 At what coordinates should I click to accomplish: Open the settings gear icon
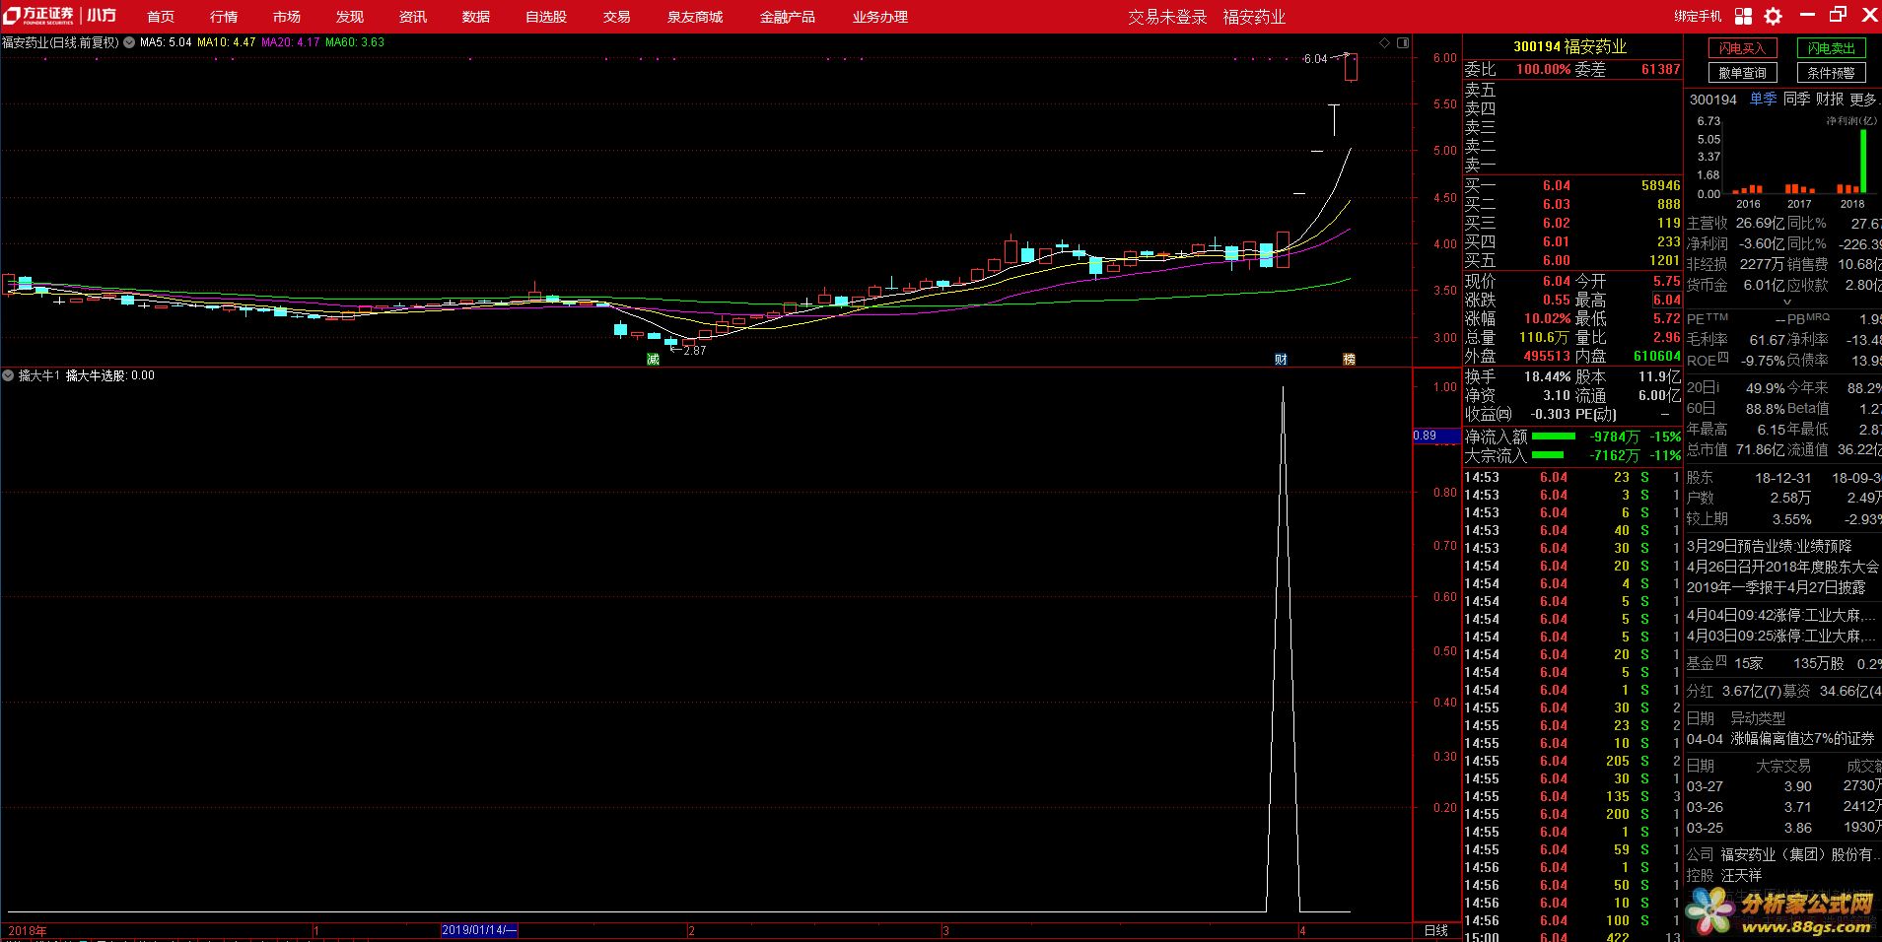click(x=1773, y=16)
